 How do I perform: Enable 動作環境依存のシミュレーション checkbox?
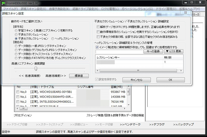pyautogui.click(x=98, y=32)
